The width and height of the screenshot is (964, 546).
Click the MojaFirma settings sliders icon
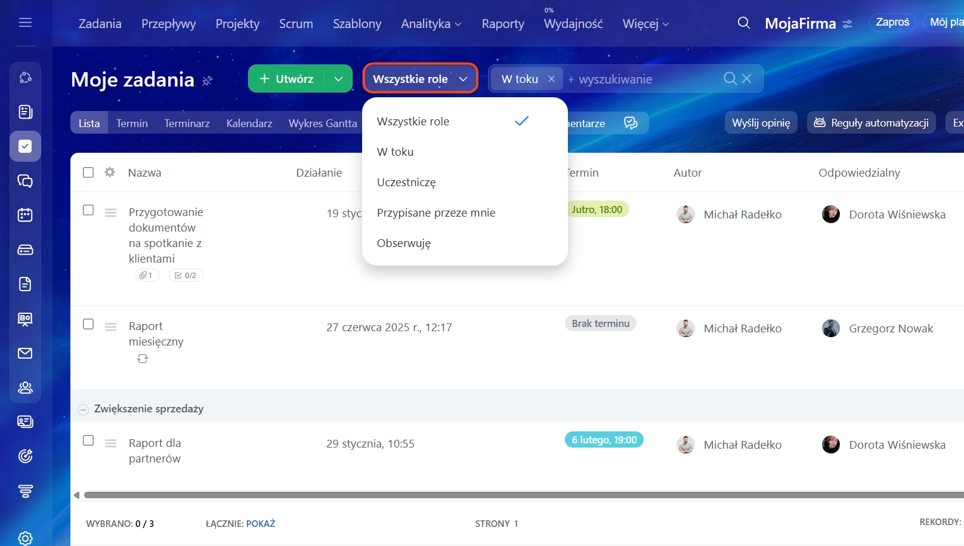pyautogui.click(x=847, y=24)
